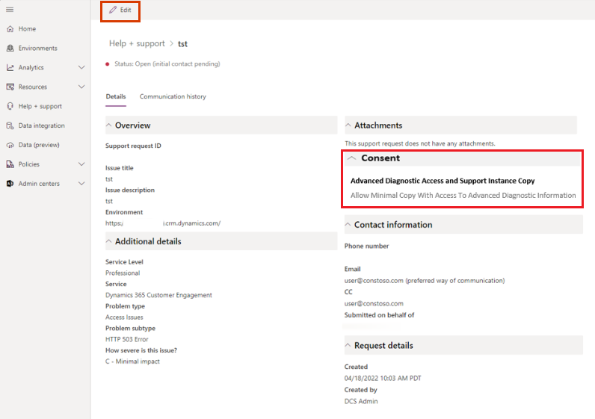Click the environment crm.dynamics.com URL

(163, 223)
